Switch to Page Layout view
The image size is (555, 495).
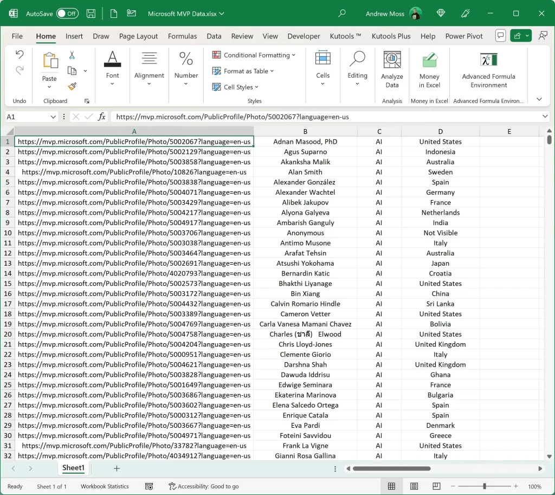414,486
